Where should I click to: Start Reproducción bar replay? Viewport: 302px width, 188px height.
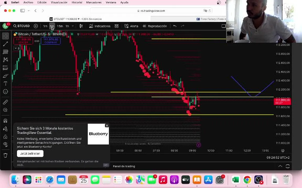tap(155, 26)
